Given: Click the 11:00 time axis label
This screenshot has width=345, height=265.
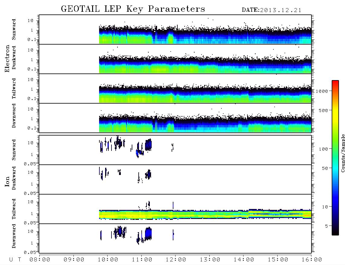Looking at the screenshot, I should click(x=142, y=260).
